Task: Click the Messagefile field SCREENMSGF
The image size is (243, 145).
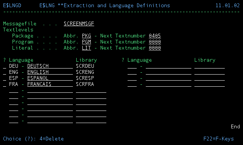Action: coord(79,23)
